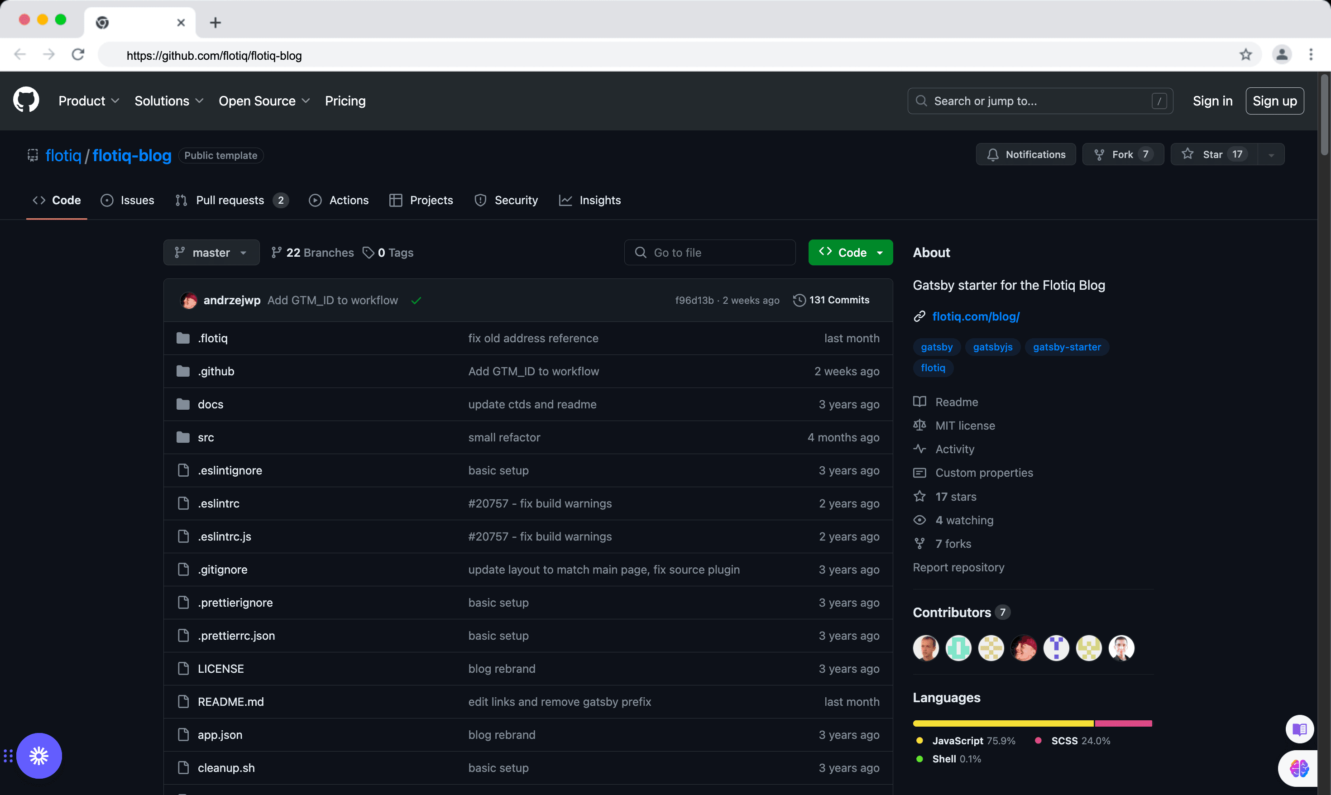Expand the Product menu
The height and width of the screenshot is (795, 1331).
pos(89,101)
